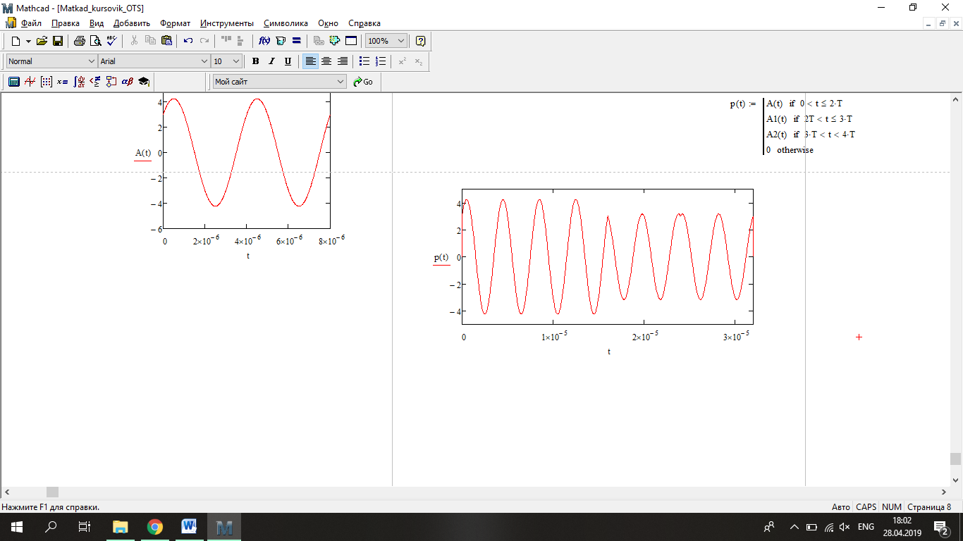The height and width of the screenshot is (541, 963).
Task: Toggle Underline formatting
Action: pyautogui.click(x=288, y=61)
